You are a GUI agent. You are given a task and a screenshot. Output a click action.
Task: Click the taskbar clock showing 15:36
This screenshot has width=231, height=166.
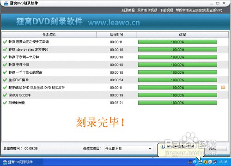tap(223, 162)
